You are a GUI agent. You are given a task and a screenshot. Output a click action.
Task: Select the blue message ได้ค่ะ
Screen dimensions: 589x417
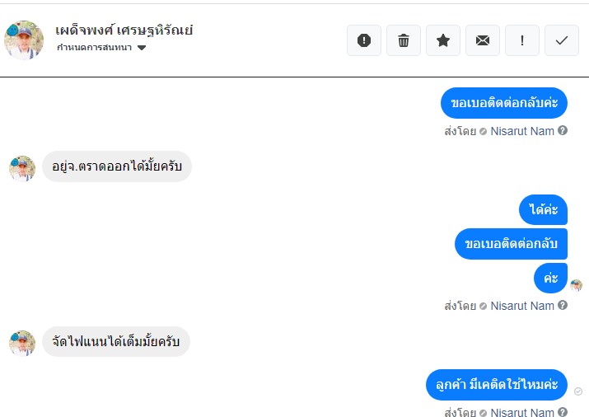tap(544, 209)
